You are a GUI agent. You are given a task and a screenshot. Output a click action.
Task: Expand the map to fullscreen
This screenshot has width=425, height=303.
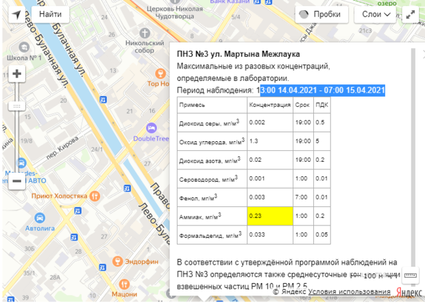pos(411,14)
